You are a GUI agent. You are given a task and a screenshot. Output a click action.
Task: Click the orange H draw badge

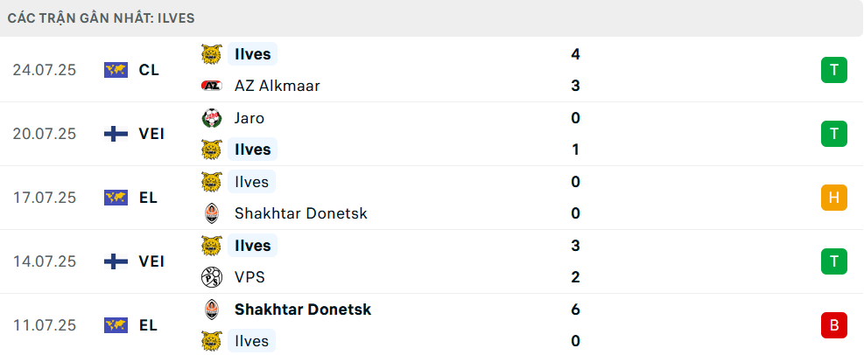coord(833,198)
